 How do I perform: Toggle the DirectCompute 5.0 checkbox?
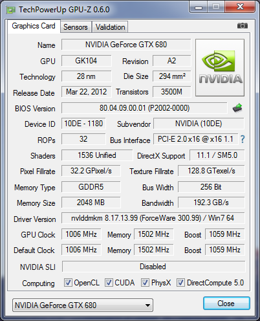pos(180,283)
